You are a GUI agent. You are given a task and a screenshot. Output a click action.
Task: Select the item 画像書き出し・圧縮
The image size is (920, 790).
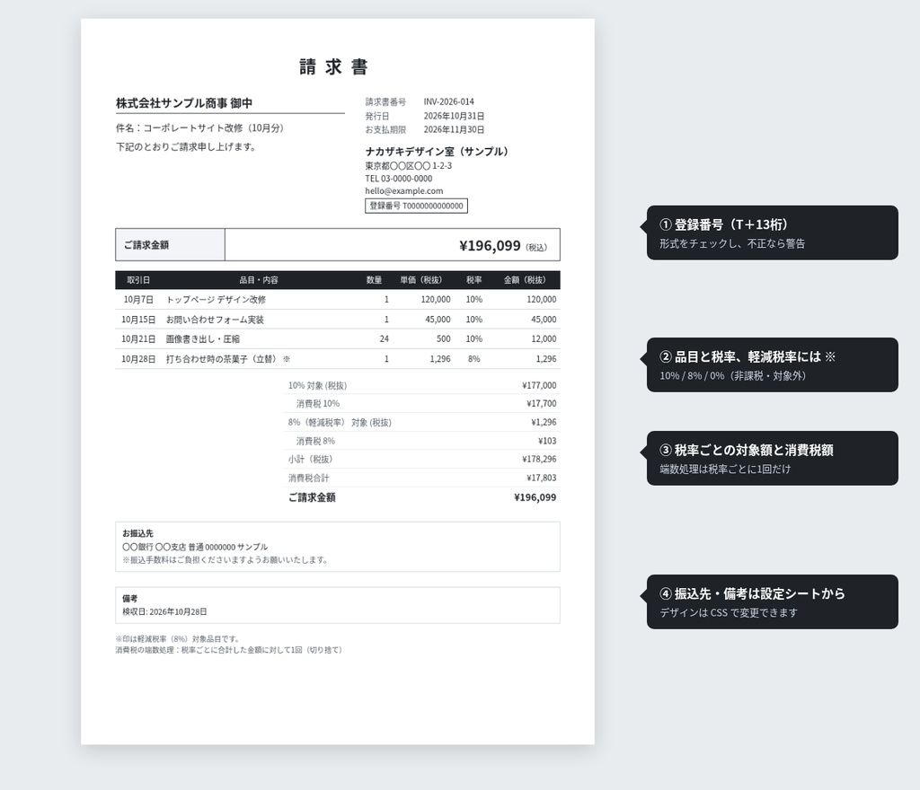coord(202,338)
